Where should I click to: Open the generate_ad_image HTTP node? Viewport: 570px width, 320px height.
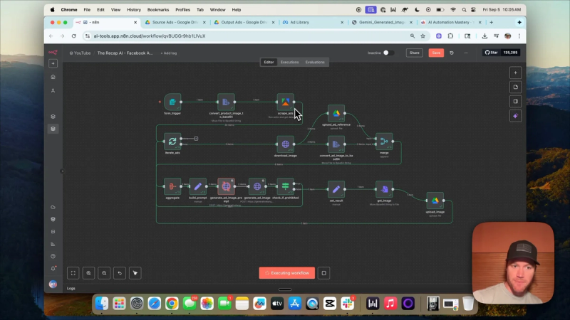[x=257, y=186]
